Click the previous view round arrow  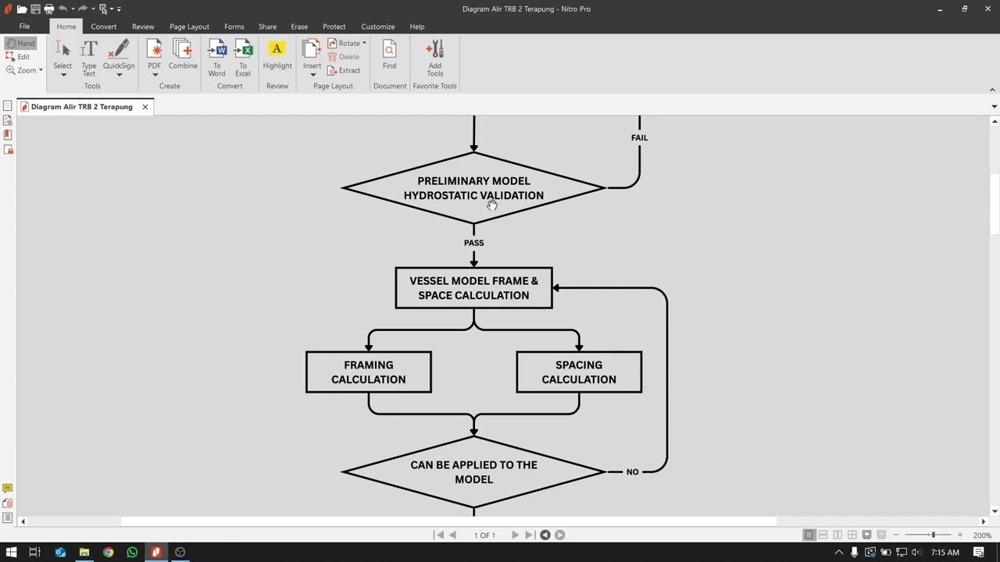point(545,535)
